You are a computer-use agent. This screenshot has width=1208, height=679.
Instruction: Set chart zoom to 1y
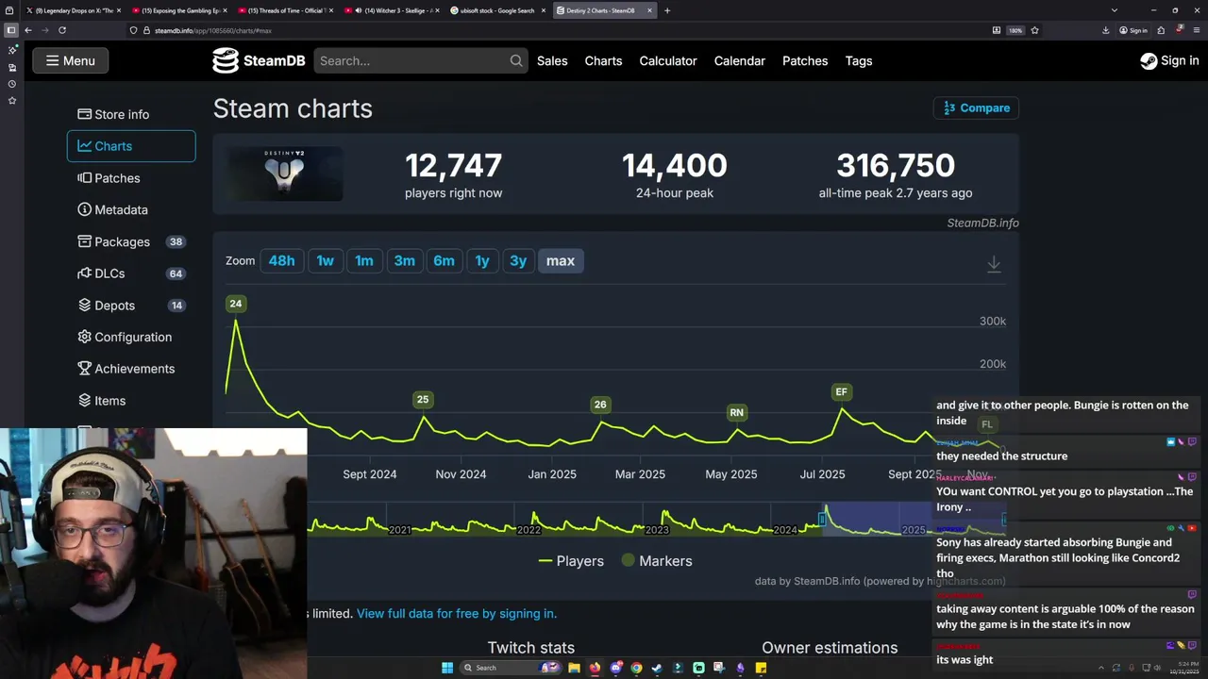pyautogui.click(x=482, y=261)
